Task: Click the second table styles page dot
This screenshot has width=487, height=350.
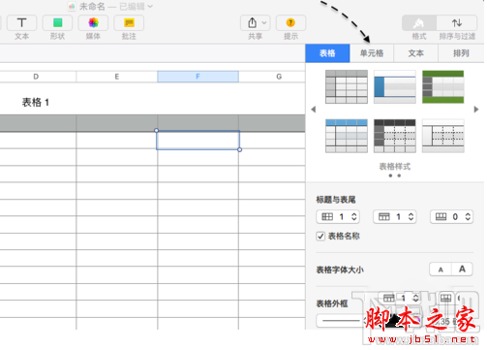Action: [x=399, y=175]
